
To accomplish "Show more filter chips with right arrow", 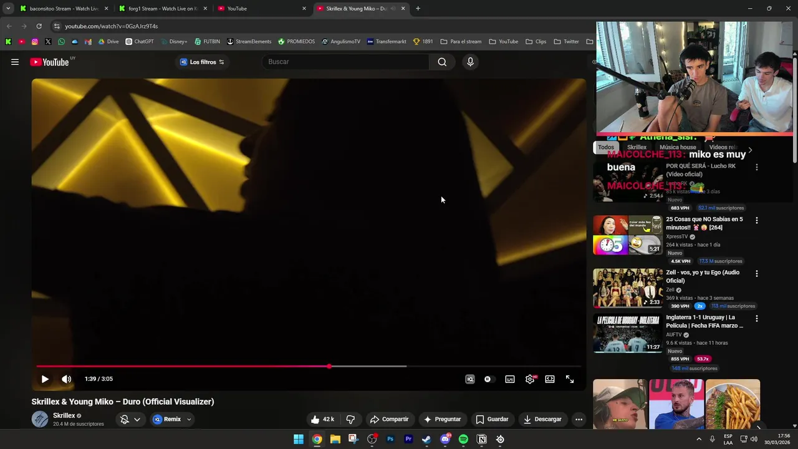I will click(x=750, y=150).
